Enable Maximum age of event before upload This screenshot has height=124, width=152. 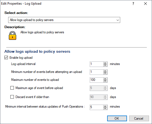pyautogui.click(x=12, y=88)
